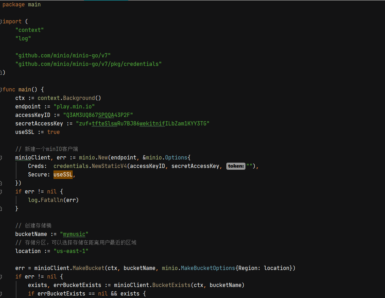Click the "log" import string
The image size is (385, 298).
tap(23, 39)
